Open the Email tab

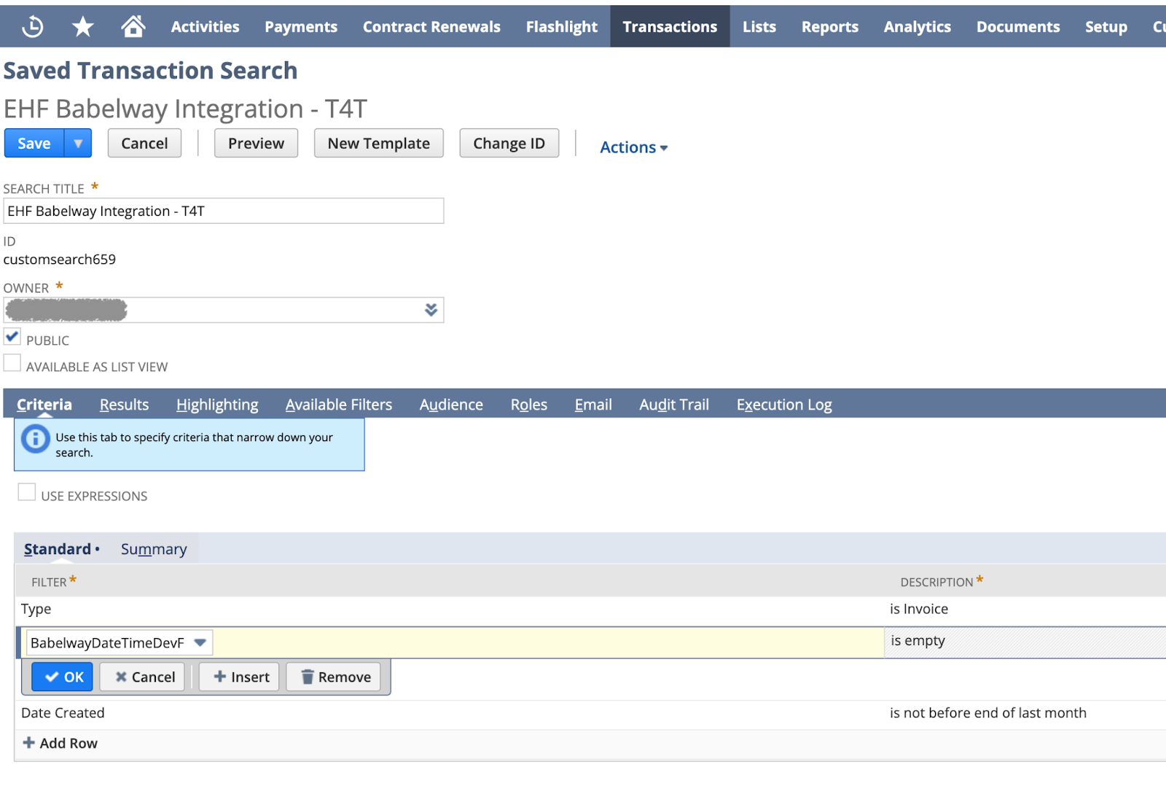click(x=593, y=405)
